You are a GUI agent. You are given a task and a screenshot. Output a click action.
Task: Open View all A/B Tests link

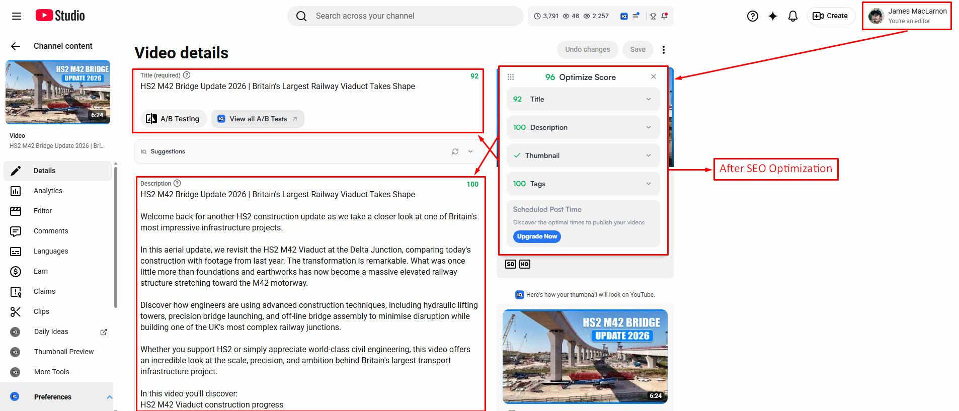coord(258,119)
